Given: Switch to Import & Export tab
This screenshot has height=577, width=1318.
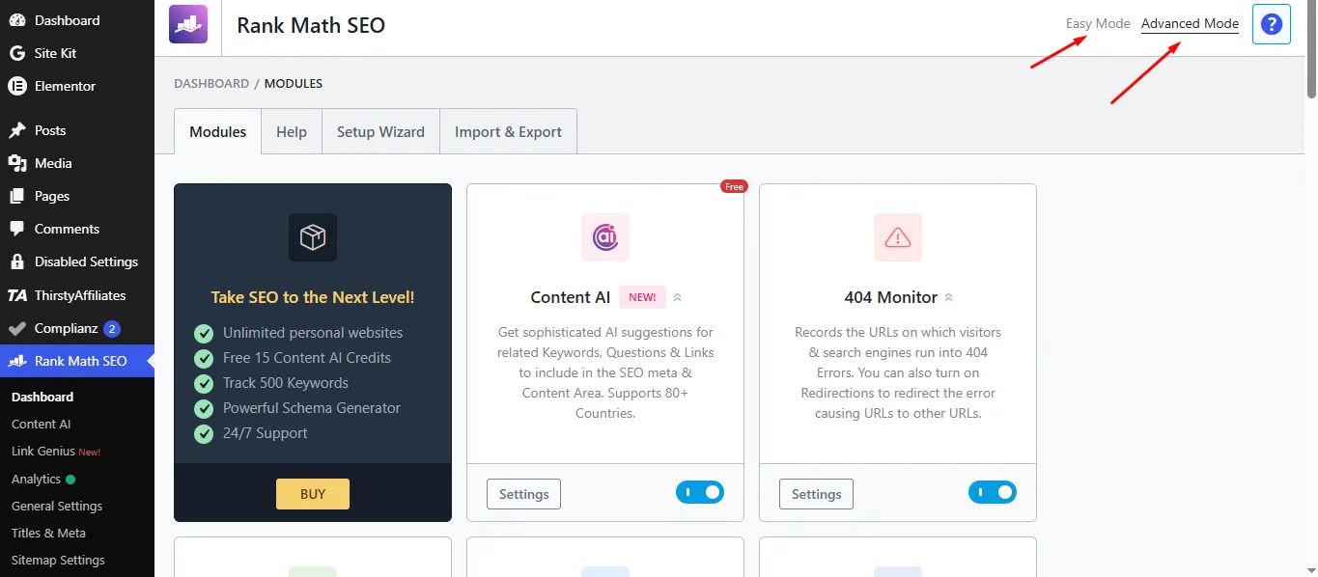Looking at the screenshot, I should click(508, 131).
